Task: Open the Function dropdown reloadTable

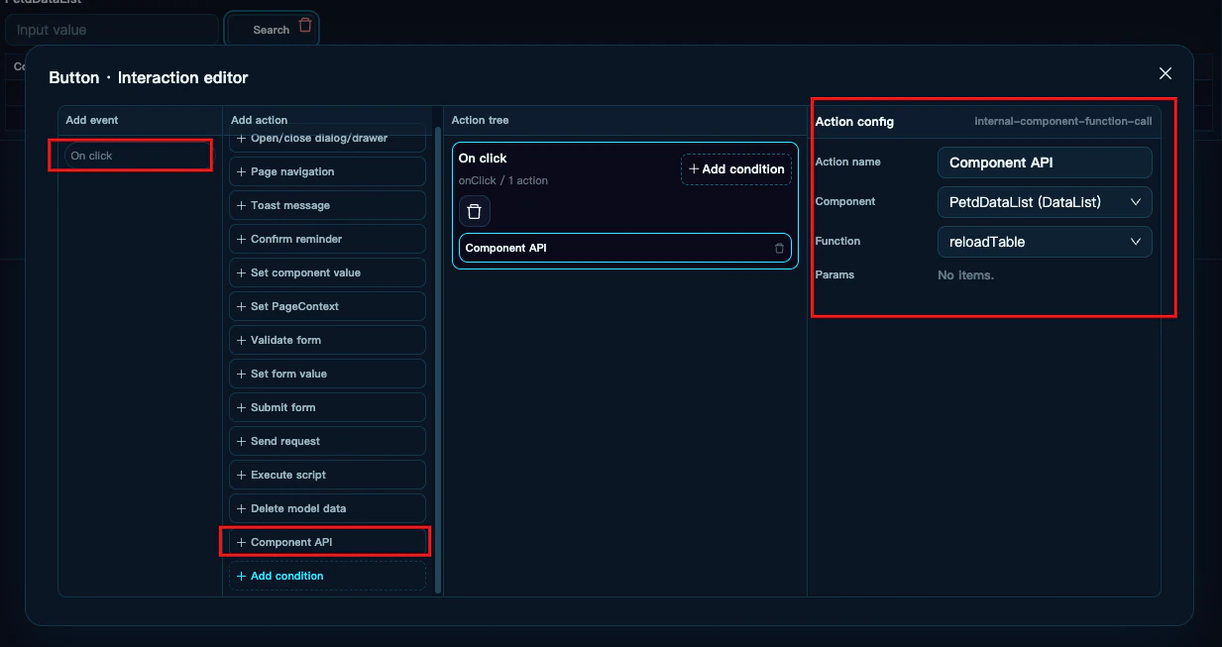Action: [1045, 242]
